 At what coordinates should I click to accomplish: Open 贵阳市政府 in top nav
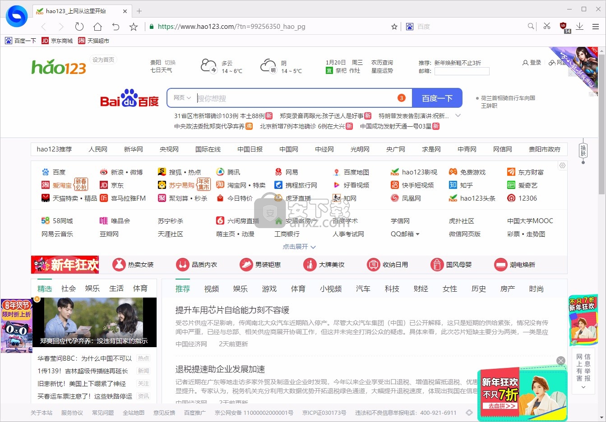[x=545, y=149]
